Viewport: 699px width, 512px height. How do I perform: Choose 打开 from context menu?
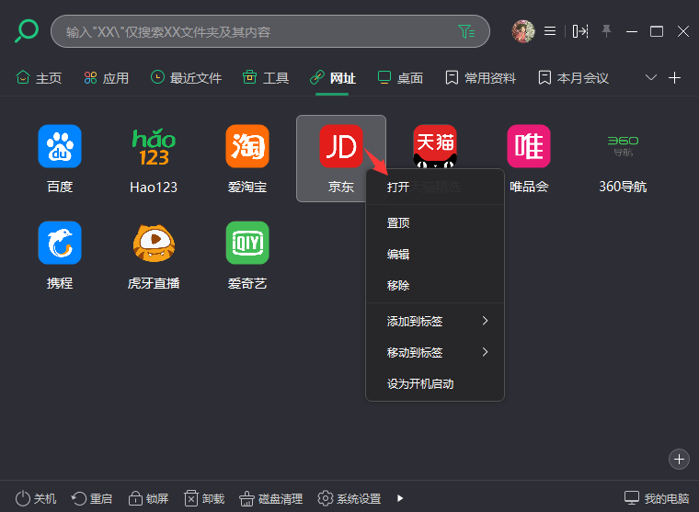tap(435, 188)
